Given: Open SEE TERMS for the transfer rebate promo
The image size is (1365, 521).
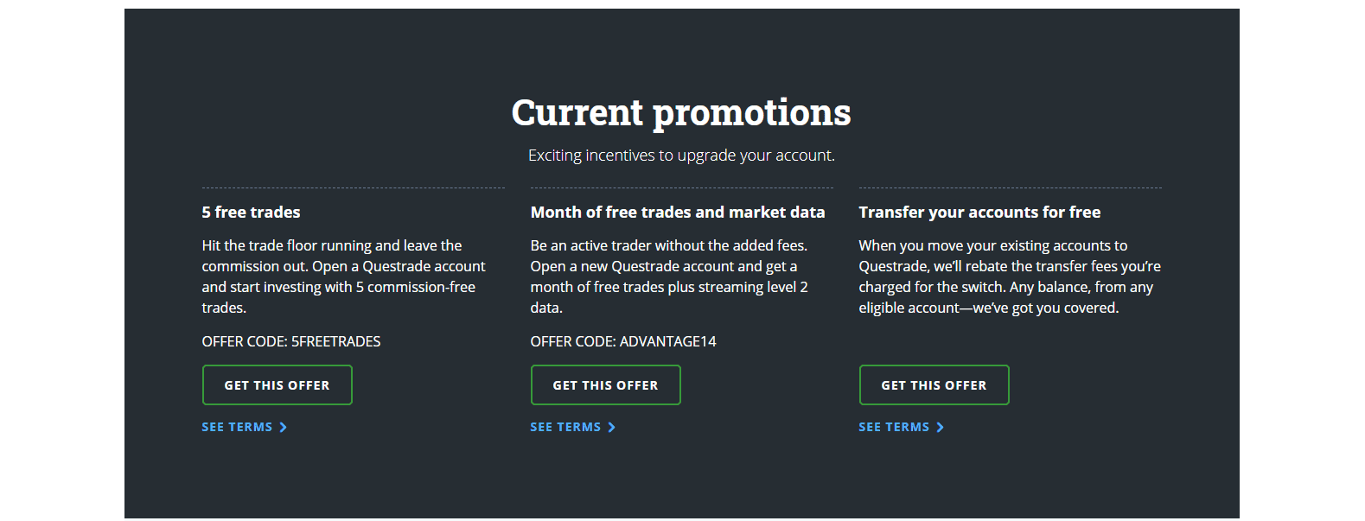Looking at the screenshot, I should click(893, 426).
